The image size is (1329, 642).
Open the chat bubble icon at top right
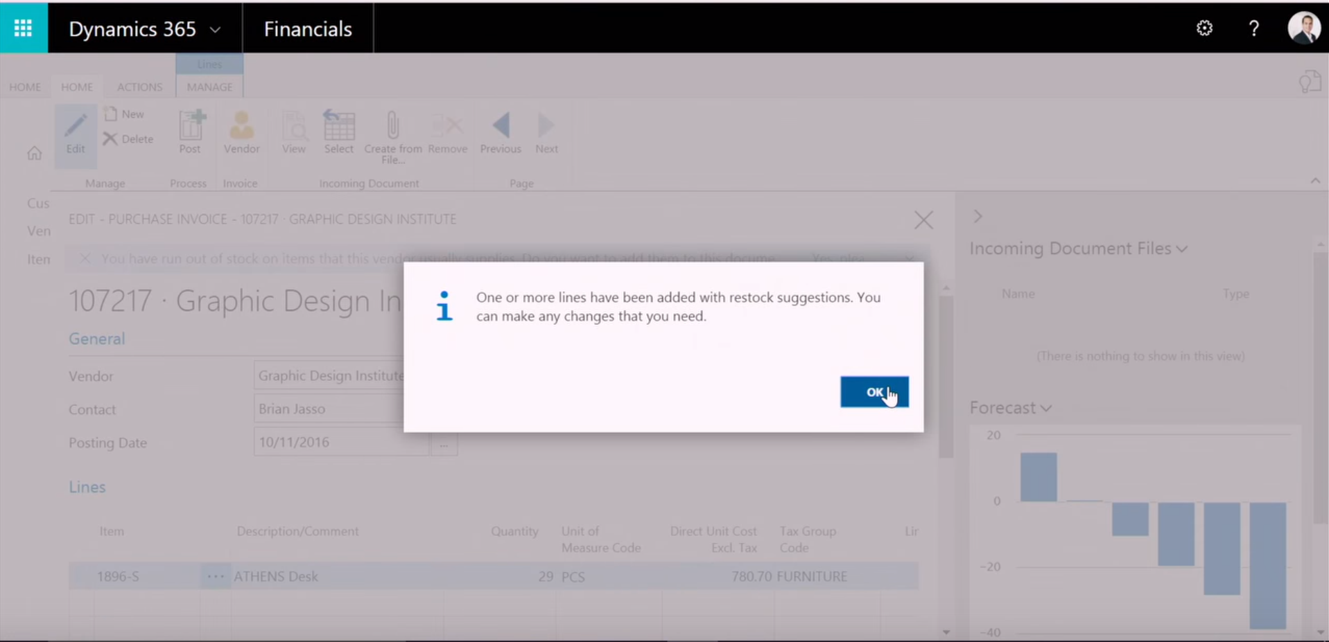(1310, 82)
